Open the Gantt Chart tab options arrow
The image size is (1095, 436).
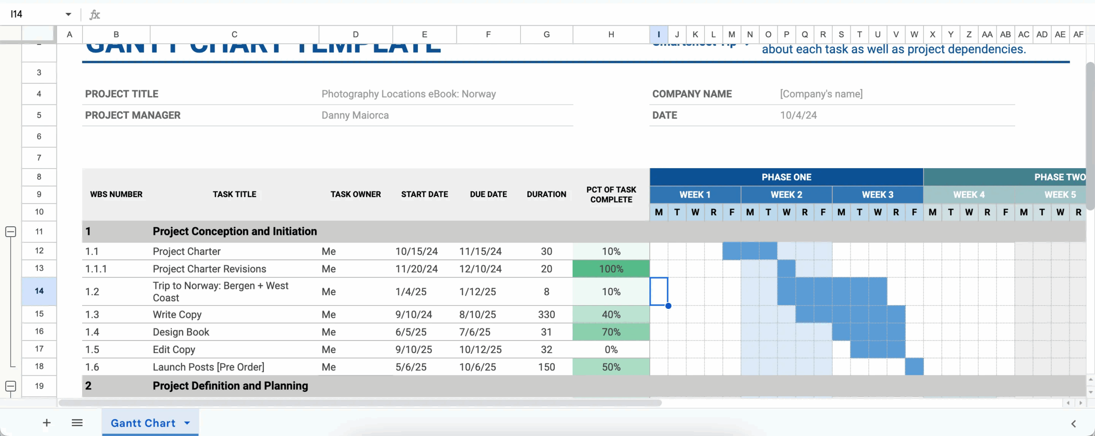pos(186,423)
